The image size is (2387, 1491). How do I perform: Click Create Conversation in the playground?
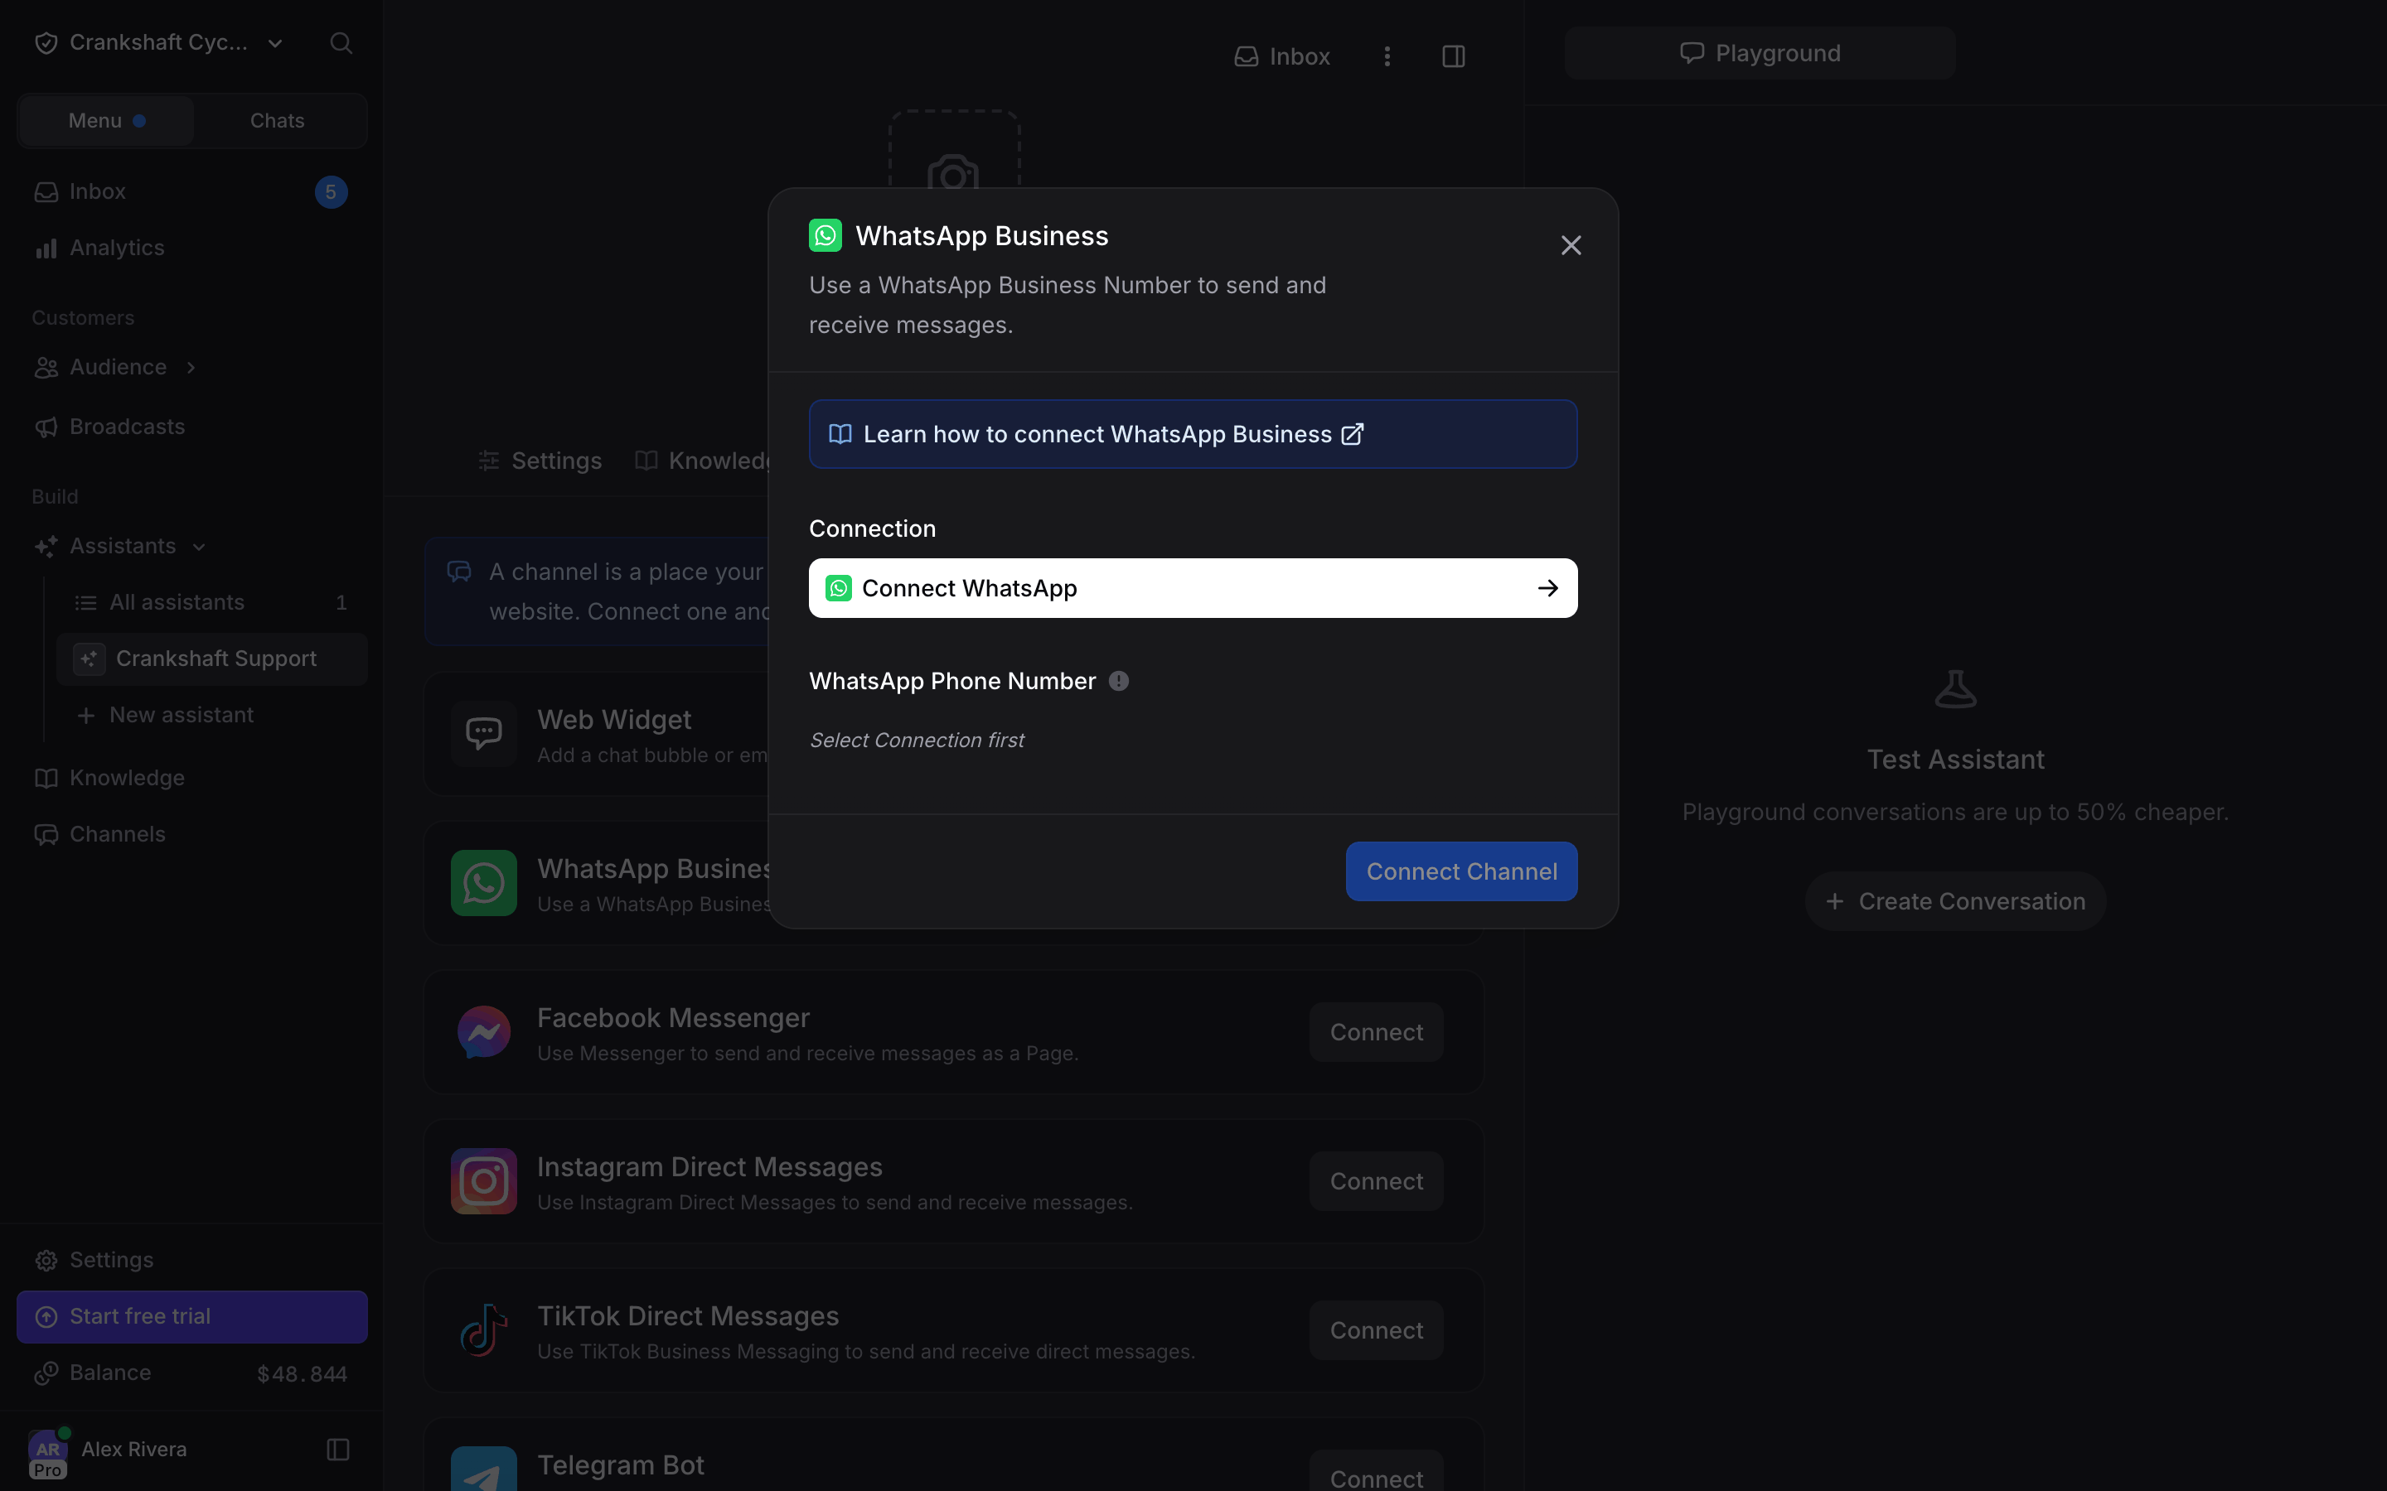pyautogui.click(x=1955, y=902)
